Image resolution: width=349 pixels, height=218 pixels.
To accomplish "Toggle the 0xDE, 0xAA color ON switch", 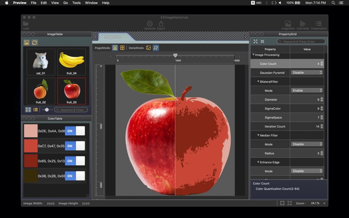I will point(75,131).
